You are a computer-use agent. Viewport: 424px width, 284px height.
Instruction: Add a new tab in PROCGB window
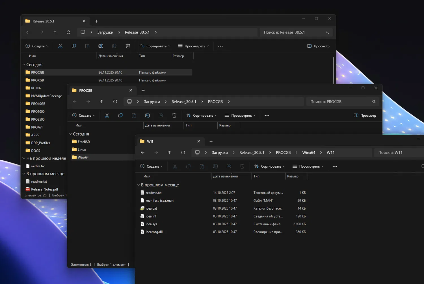[x=143, y=91]
